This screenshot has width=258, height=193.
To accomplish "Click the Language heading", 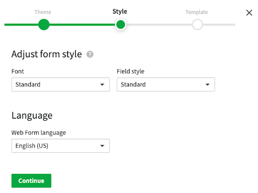I will (x=32, y=116).
